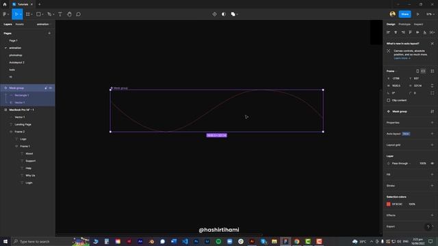
Task: Switch to the Assets tab
Action: coord(20,25)
